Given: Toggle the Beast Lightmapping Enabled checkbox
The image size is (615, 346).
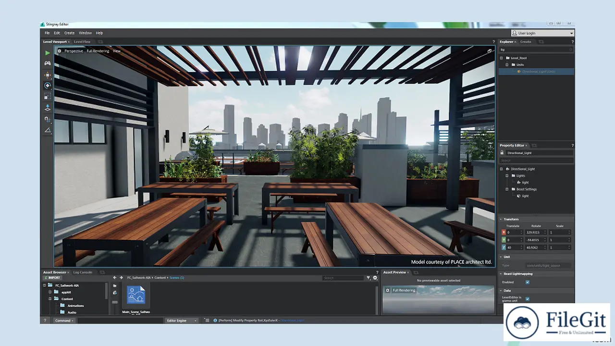Looking at the screenshot, I should click(527, 282).
